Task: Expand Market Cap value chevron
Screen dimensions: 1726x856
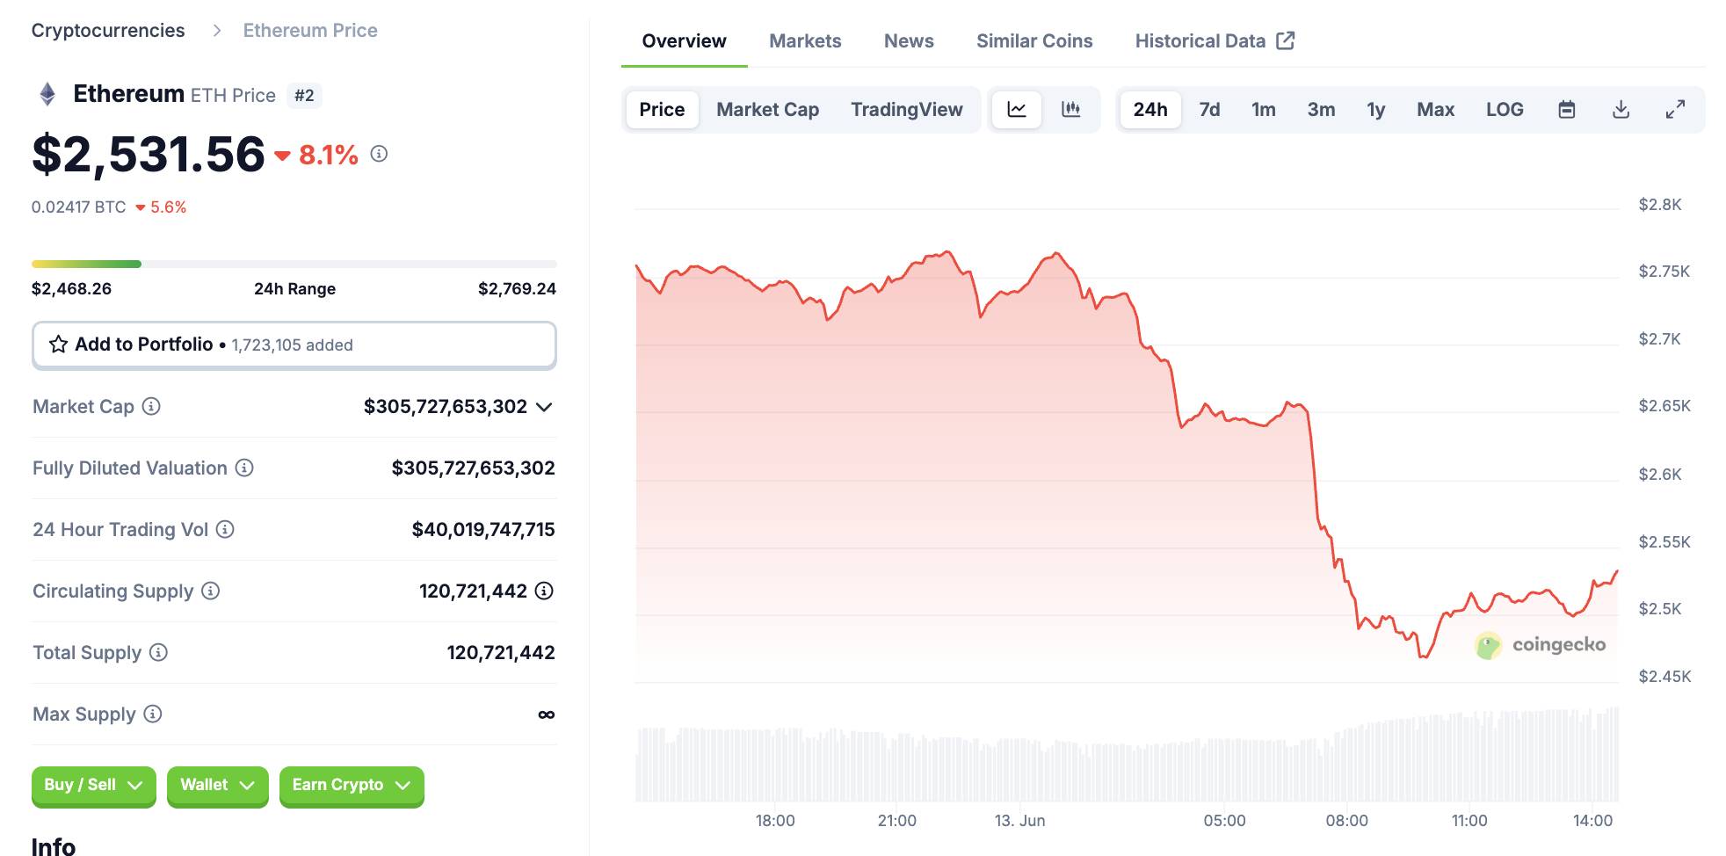Action: coord(544,407)
